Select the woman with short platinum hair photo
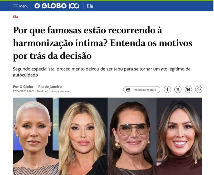The height and width of the screenshot is (175, 214). (36, 136)
